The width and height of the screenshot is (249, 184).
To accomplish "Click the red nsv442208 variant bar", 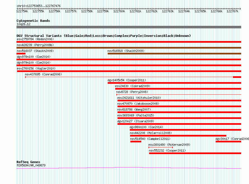I will [x=178, y=136].
